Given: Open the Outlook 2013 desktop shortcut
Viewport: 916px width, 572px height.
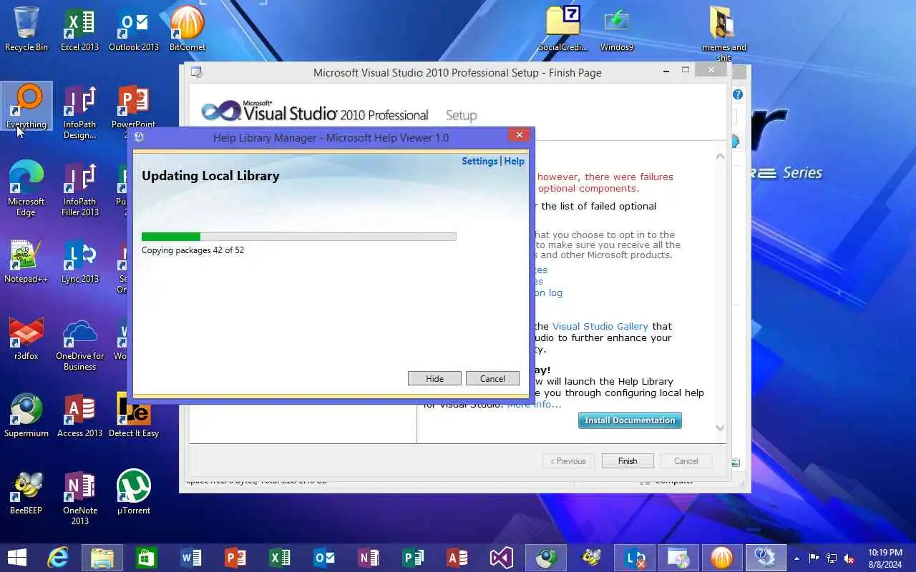Looking at the screenshot, I should pyautogui.click(x=134, y=29).
